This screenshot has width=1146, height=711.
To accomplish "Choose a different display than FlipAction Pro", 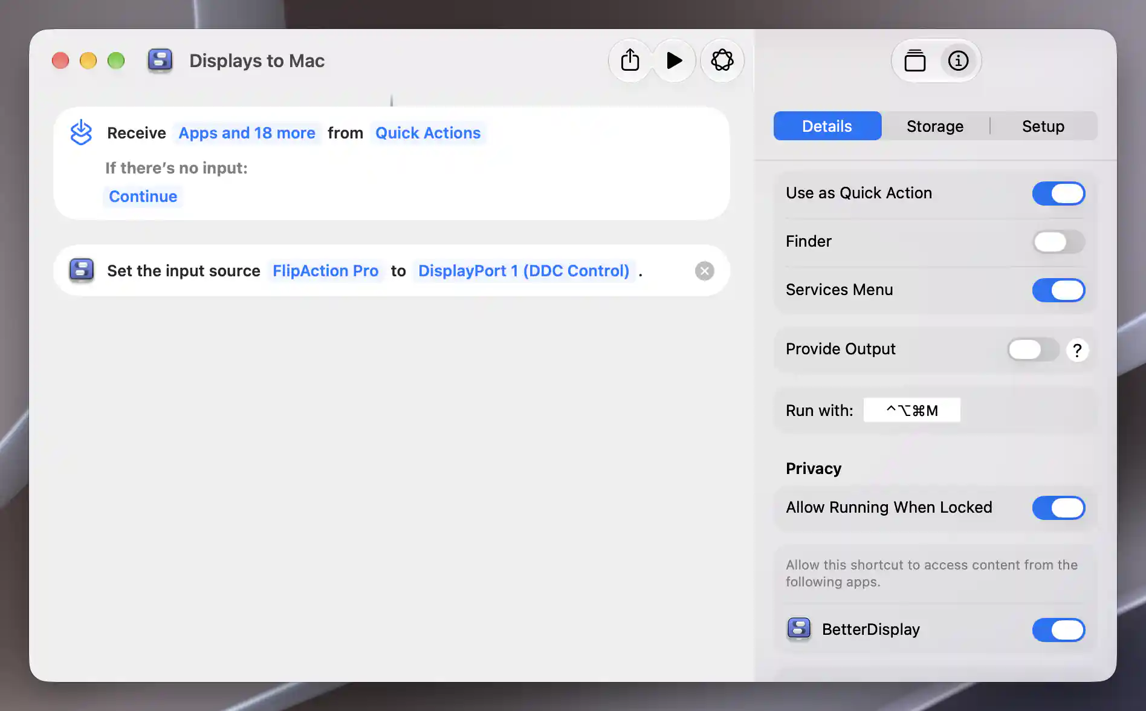I will click(325, 271).
